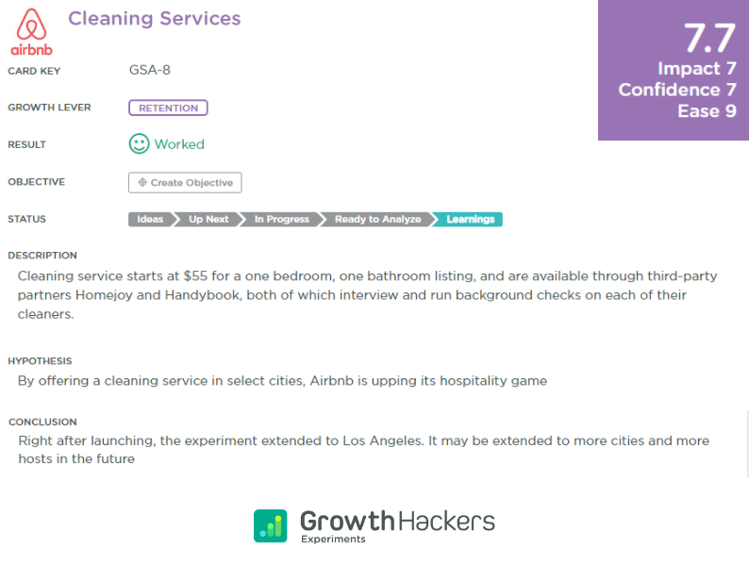Screen dimensions: 749x566
Task: Set status to In Progress
Action: [281, 219]
